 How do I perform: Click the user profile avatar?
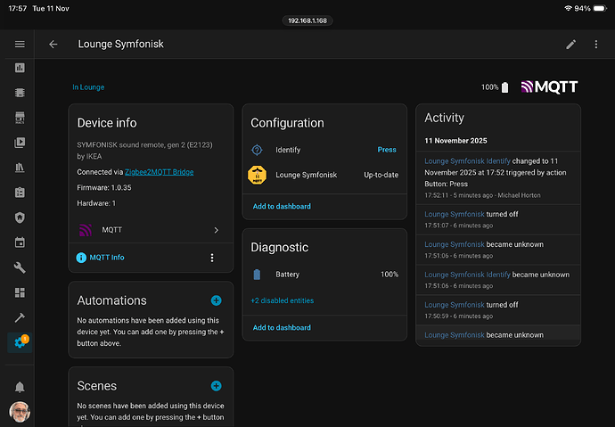pyautogui.click(x=19, y=413)
